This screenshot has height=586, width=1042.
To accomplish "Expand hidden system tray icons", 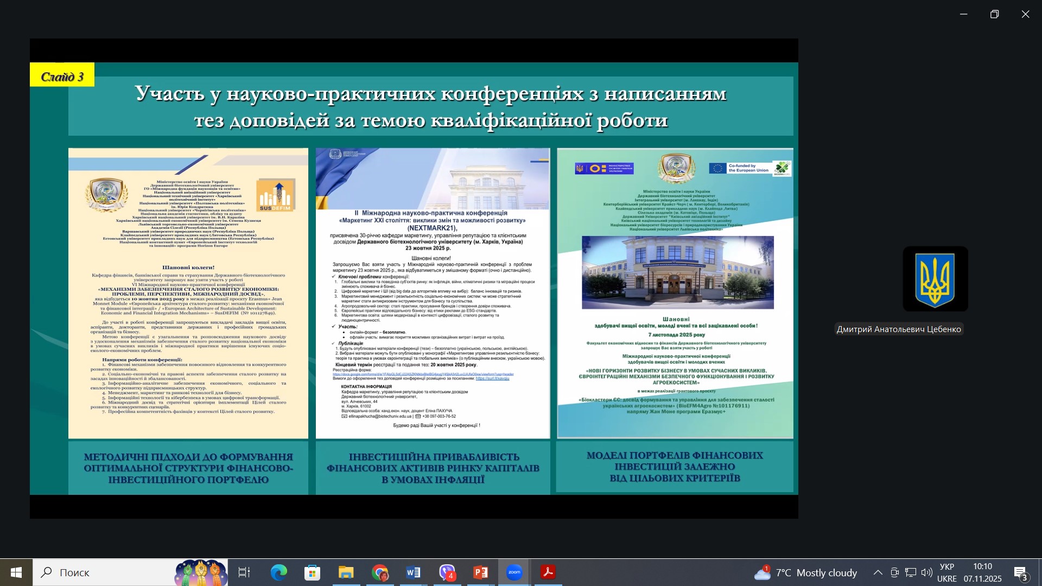I will [878, 572].
